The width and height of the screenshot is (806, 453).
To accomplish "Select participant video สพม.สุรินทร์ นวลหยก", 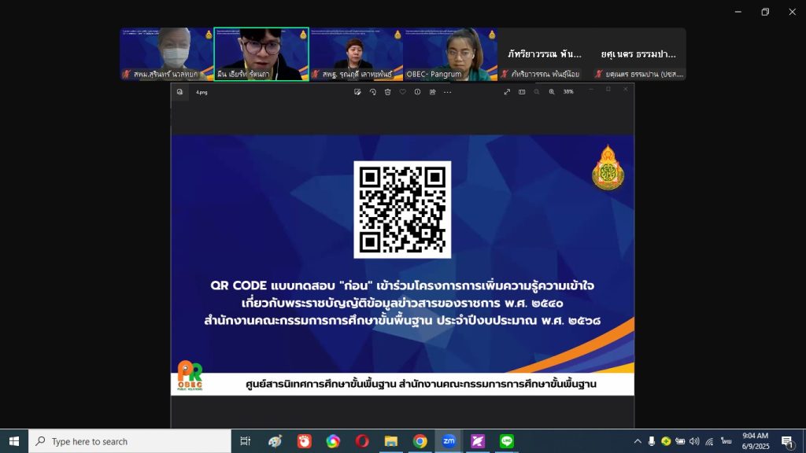I will tap(167, 54).
